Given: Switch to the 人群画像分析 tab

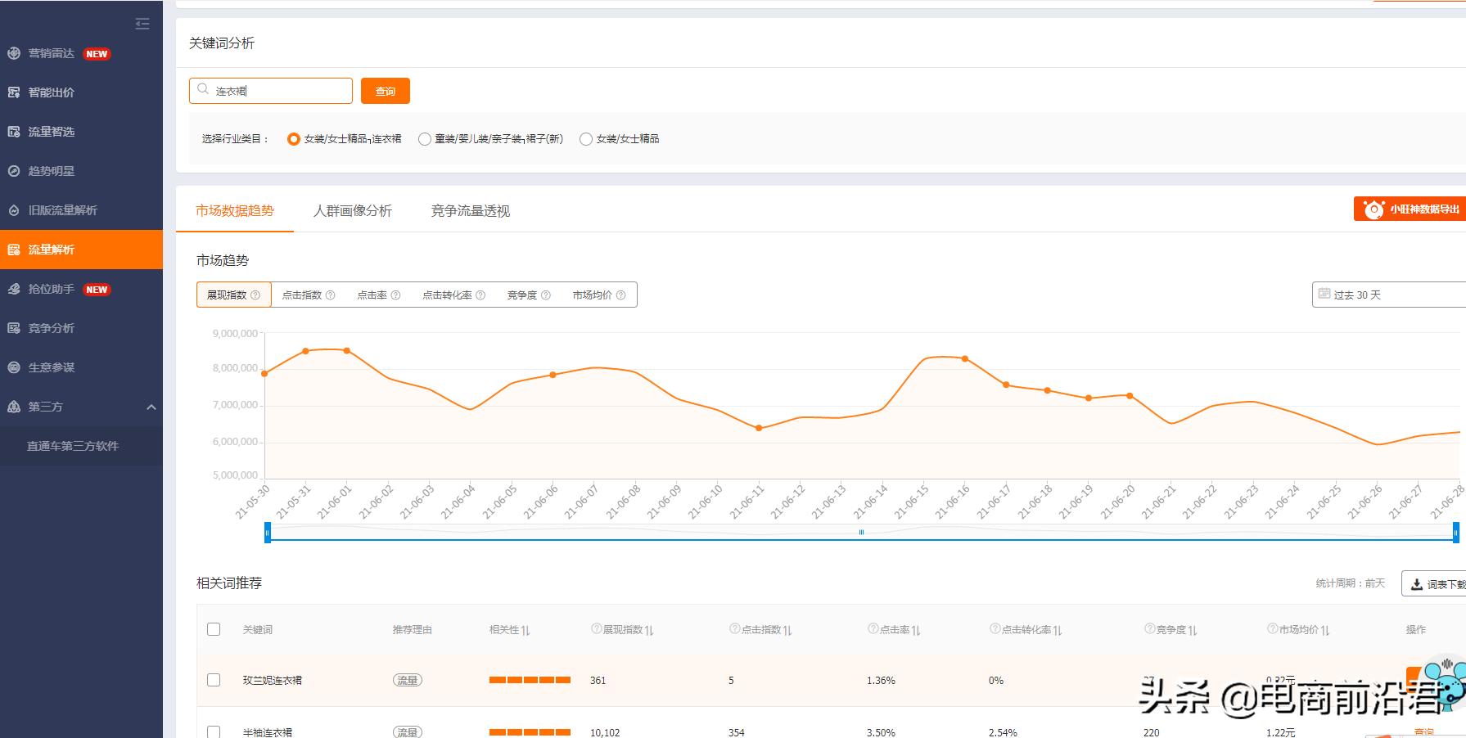Looking at the screenshot, I should point(353,211).
